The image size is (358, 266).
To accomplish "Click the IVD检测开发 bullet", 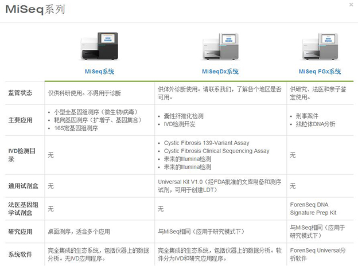I will point(180,124).
